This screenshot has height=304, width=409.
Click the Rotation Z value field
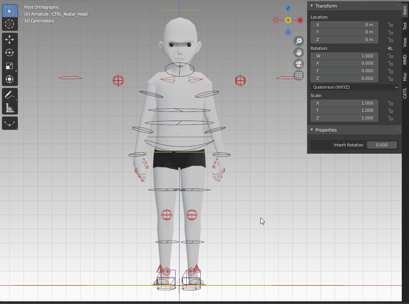(344, 78)
